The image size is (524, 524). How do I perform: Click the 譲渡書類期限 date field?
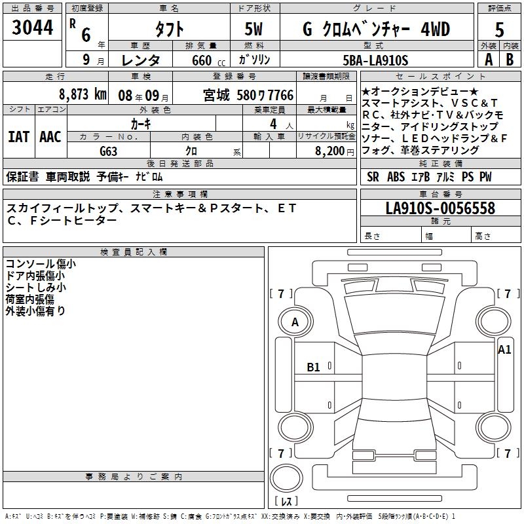click(x=326, y=93)
